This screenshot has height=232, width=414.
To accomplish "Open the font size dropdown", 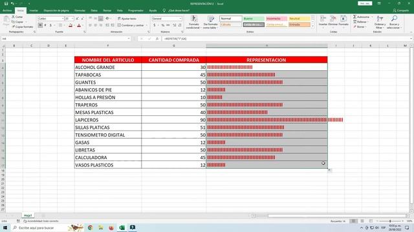I will coord(72,19).
